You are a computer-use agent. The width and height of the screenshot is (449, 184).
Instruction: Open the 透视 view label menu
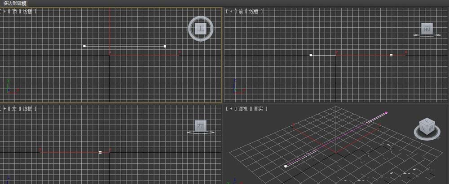click(243, 109)
